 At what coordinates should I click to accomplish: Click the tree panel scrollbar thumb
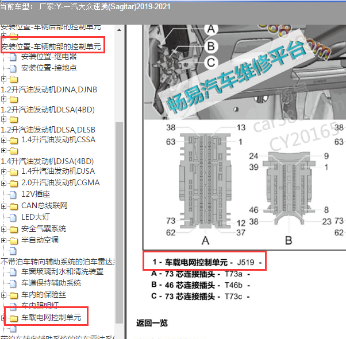click(x=119, y=223)
